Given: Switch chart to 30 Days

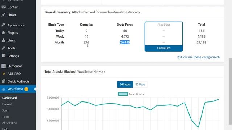Looking at the screenshot, I should click(140, 84).
